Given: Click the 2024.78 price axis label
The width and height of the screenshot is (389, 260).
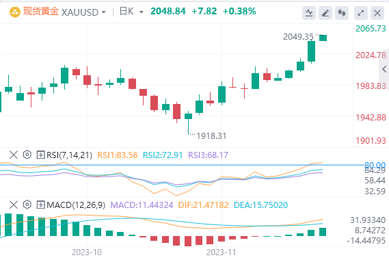Looking at the screenshot, I should click(371, 55).
